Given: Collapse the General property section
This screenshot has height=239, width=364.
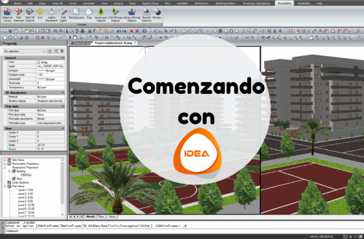Looking at the screenshot, I should point(62,57).
